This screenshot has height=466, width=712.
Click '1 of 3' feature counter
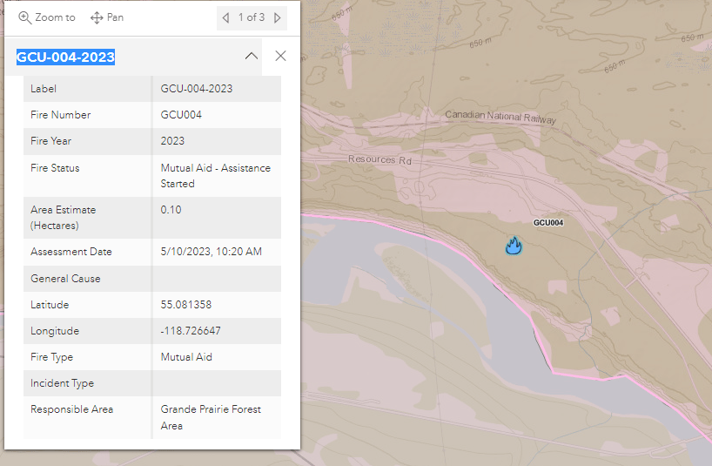point(251,17)
